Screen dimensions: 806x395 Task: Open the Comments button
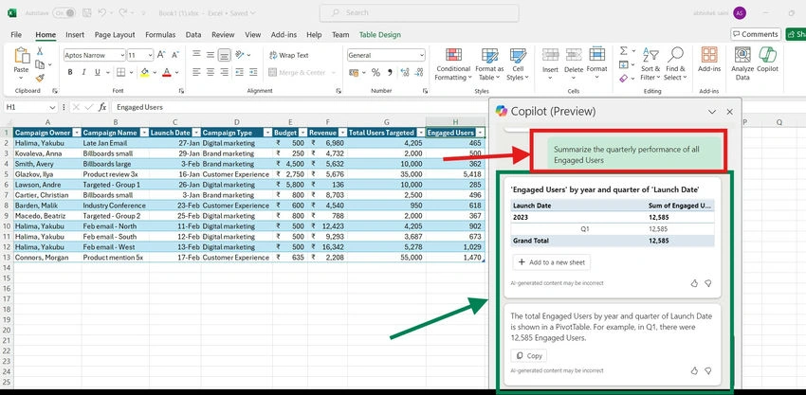coord(756,34)
